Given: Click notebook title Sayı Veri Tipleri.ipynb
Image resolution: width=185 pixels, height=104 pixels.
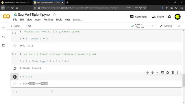Looking at the screenshot, I should [x=34, y=15].
